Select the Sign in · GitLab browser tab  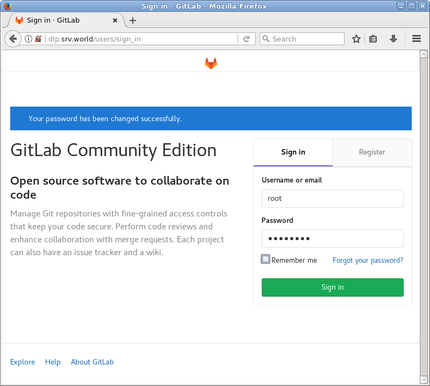click(66, 20)
